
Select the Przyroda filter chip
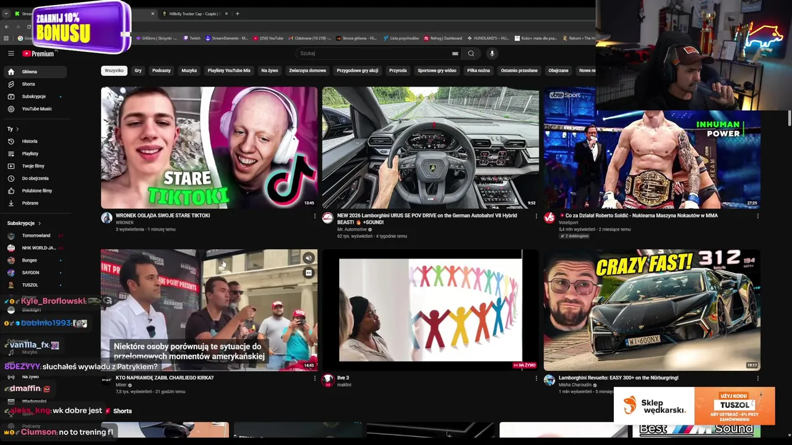point(398,70)
